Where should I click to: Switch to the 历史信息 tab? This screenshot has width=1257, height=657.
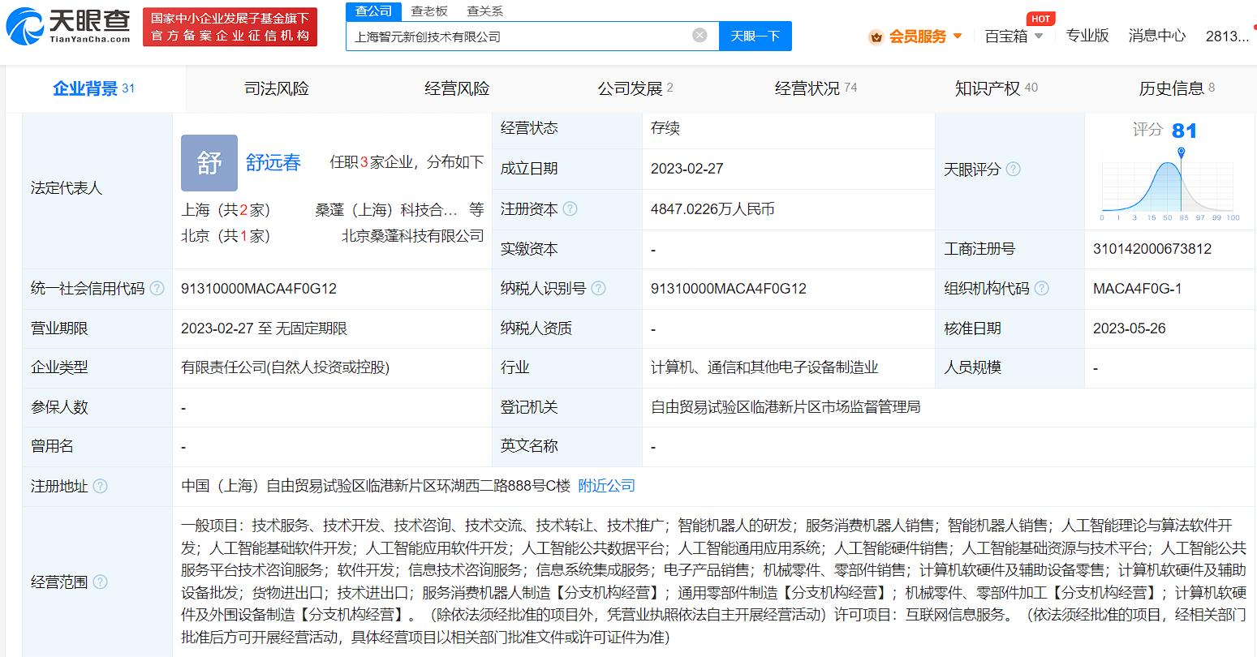pyautogui.click(x=1170, y=88)
